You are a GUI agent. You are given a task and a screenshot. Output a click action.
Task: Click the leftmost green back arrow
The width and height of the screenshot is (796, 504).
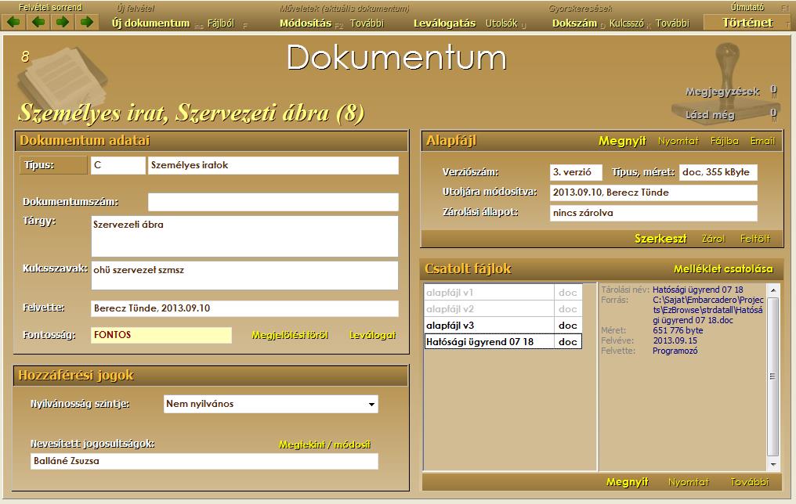click(x=13, y=23)
